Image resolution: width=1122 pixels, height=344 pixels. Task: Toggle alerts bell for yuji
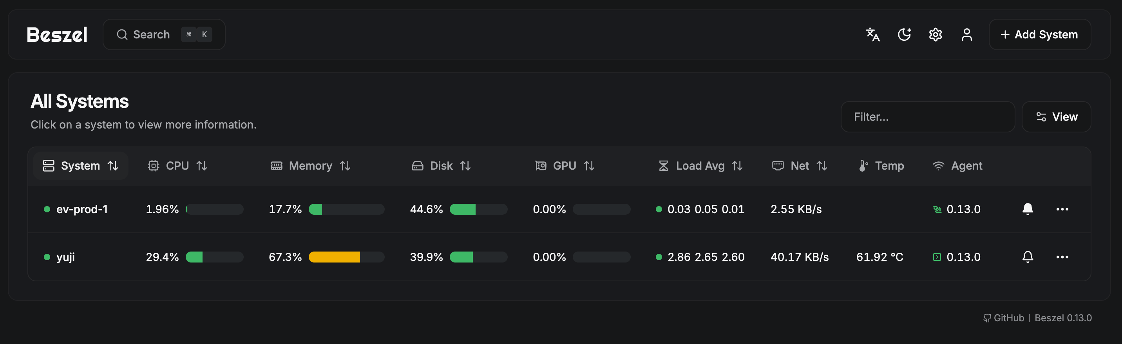(1028, 257)
